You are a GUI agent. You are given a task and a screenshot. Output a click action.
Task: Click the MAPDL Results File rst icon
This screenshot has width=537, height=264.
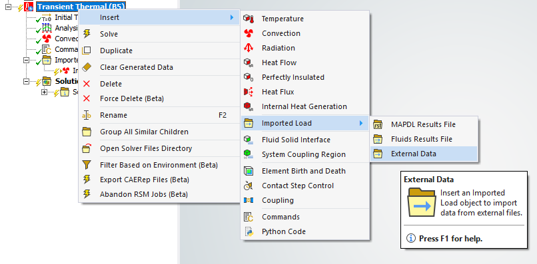(378, 124)
